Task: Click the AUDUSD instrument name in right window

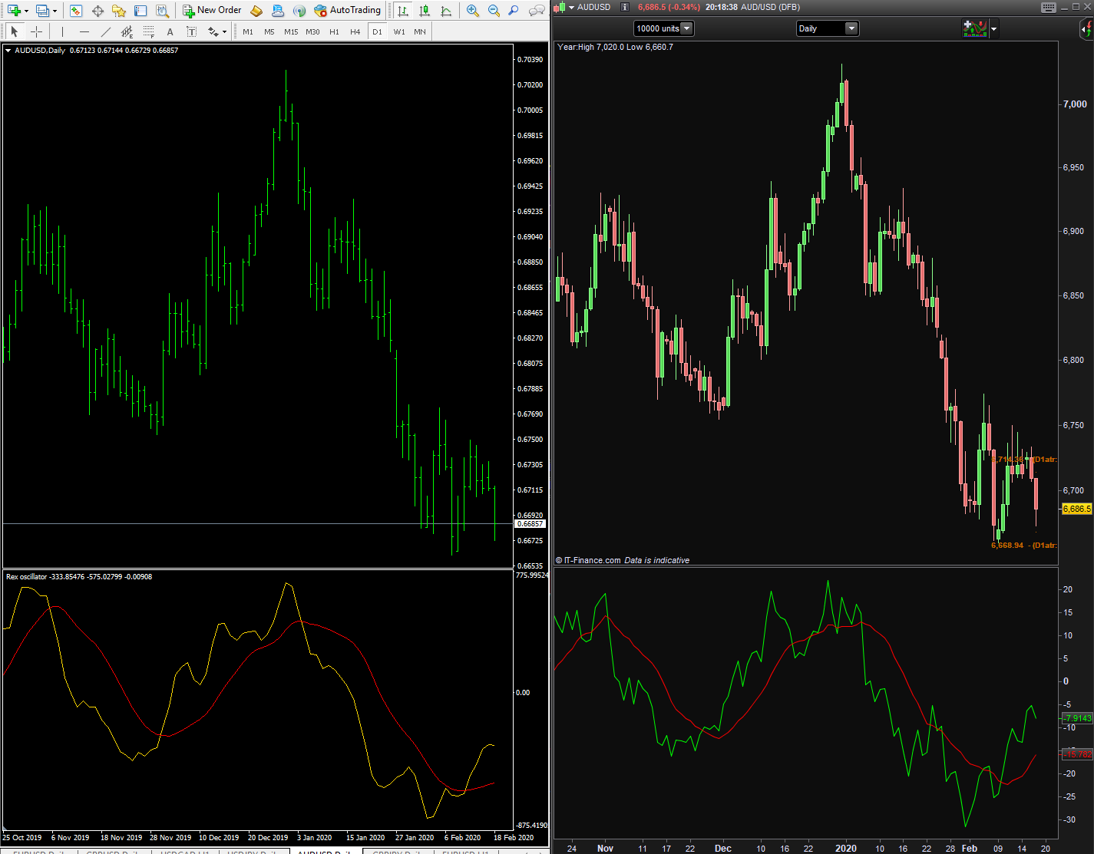Action: pos(594,7)
